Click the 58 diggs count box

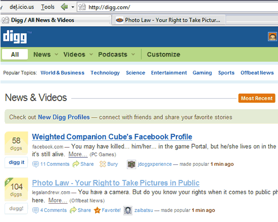coord(16,143)
